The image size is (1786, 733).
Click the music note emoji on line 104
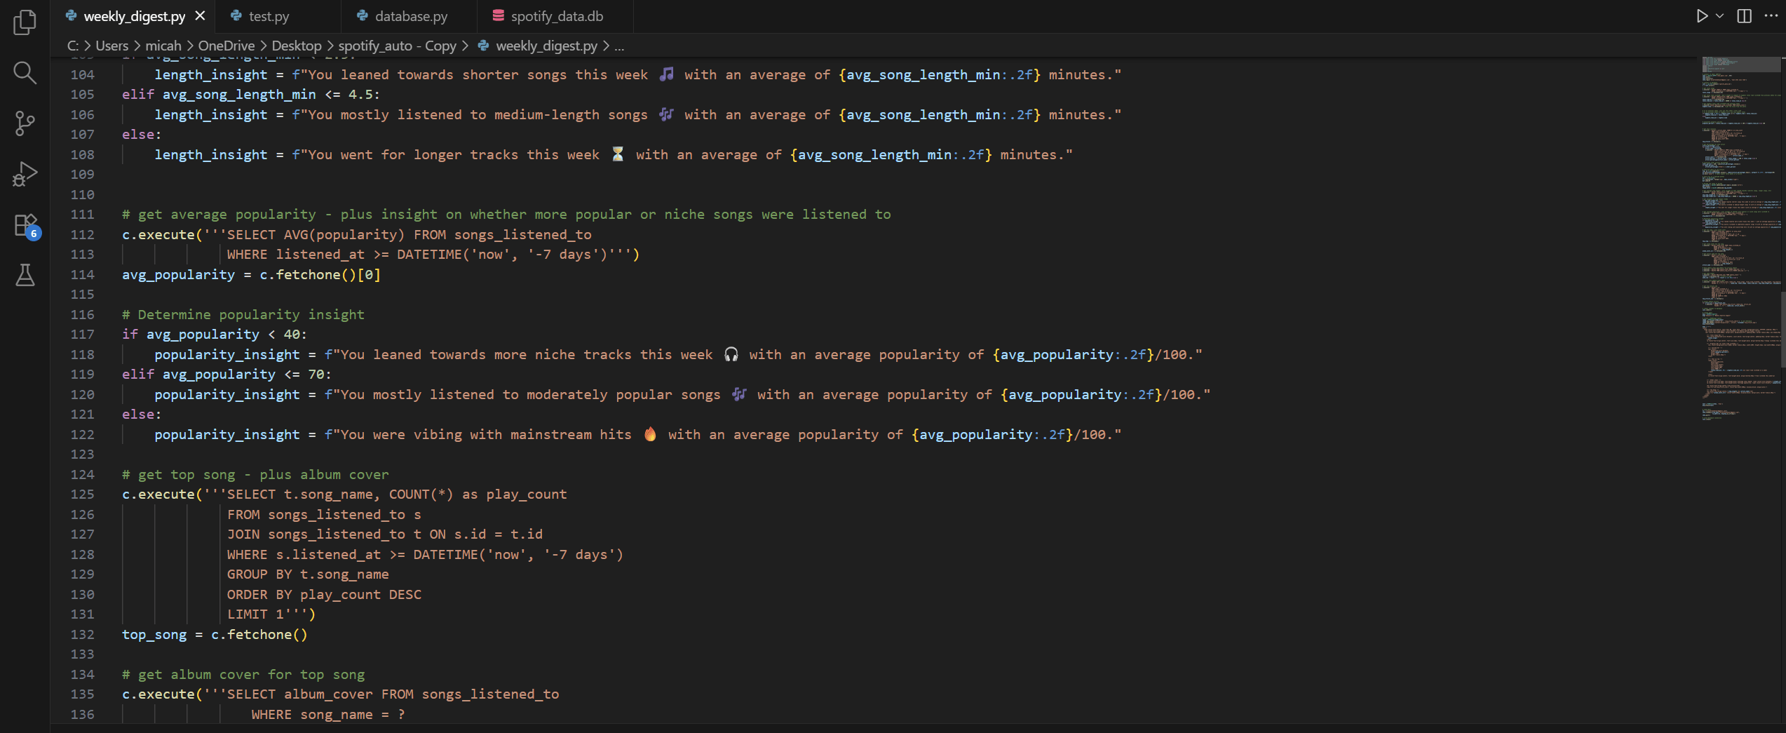pos(666,74)
